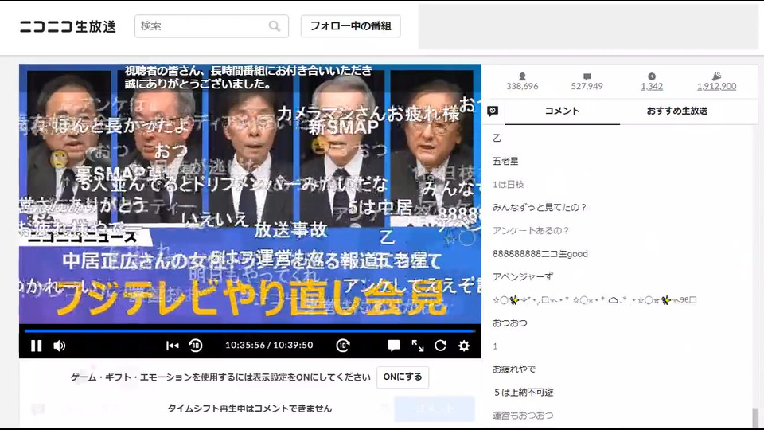The width and height of the screenshot is (764, 430).
Task: Open the 1,912,900 points link
Action: pyautogui.click(x=716, y=86)
